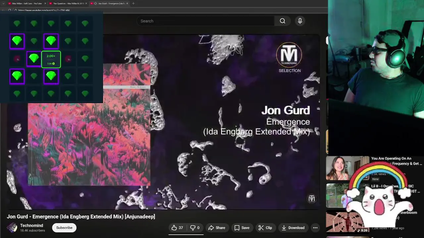Click revealed gem in grid's third row, second column

(34, 59)
